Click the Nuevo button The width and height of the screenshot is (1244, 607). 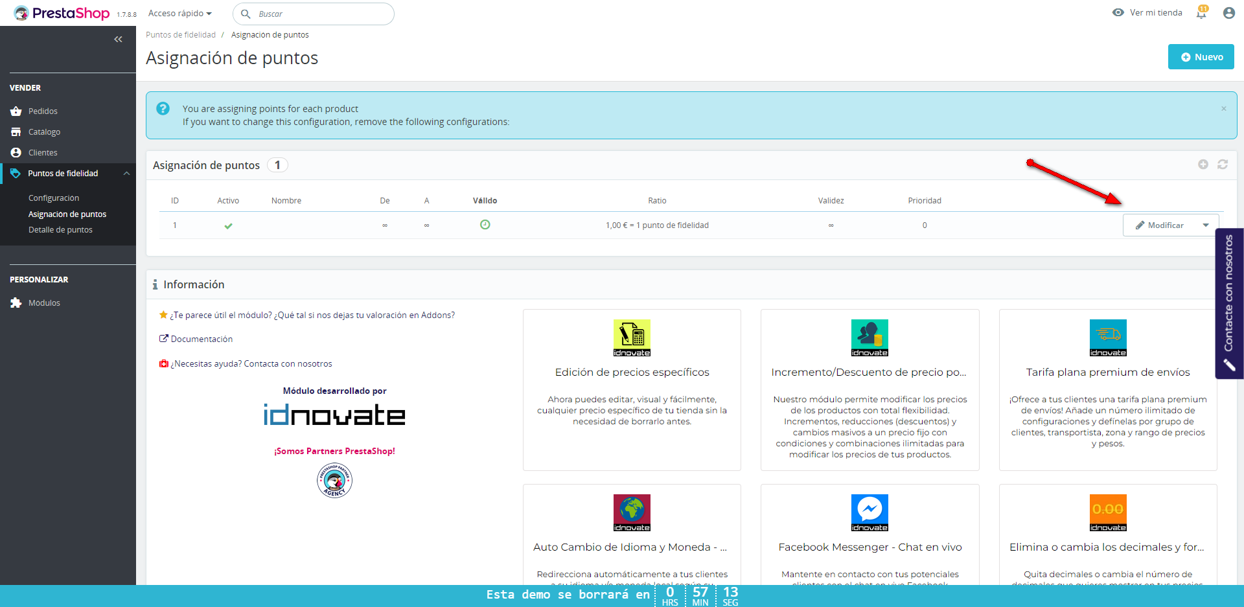pyautogui.click(x=1201, y=57)
